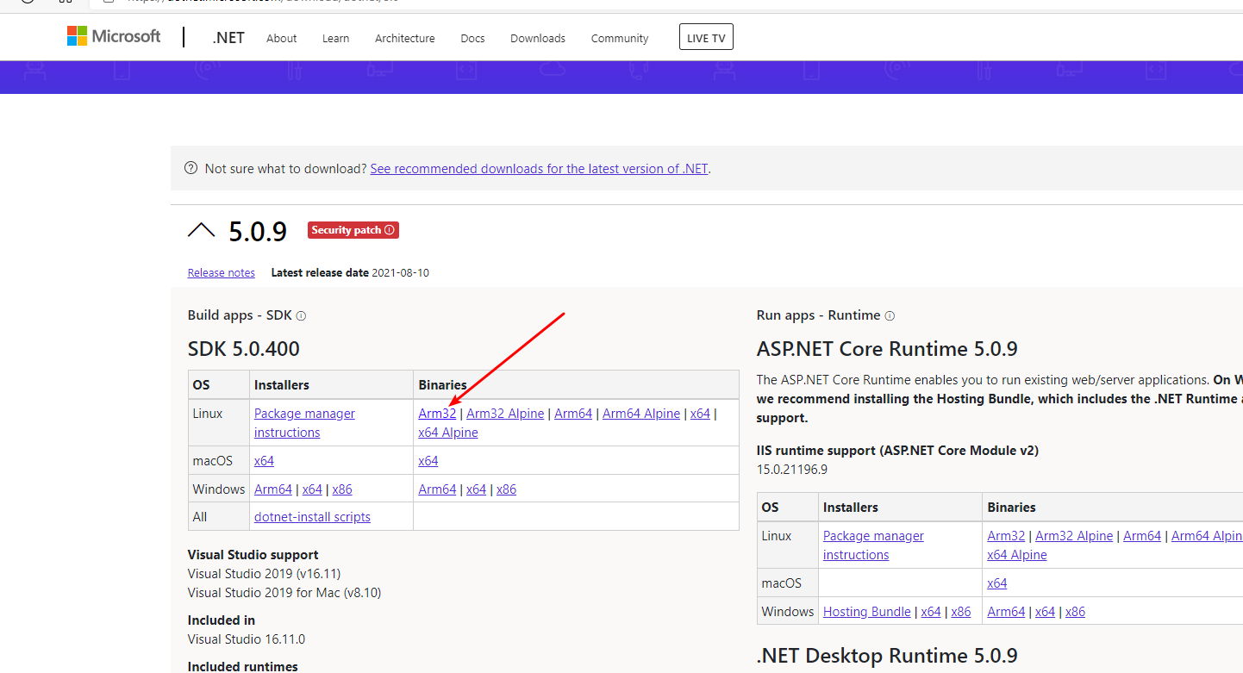Download SDK Windows Arm64 installer
This screenshot has height=673, width=1243.
coord(273,489)
